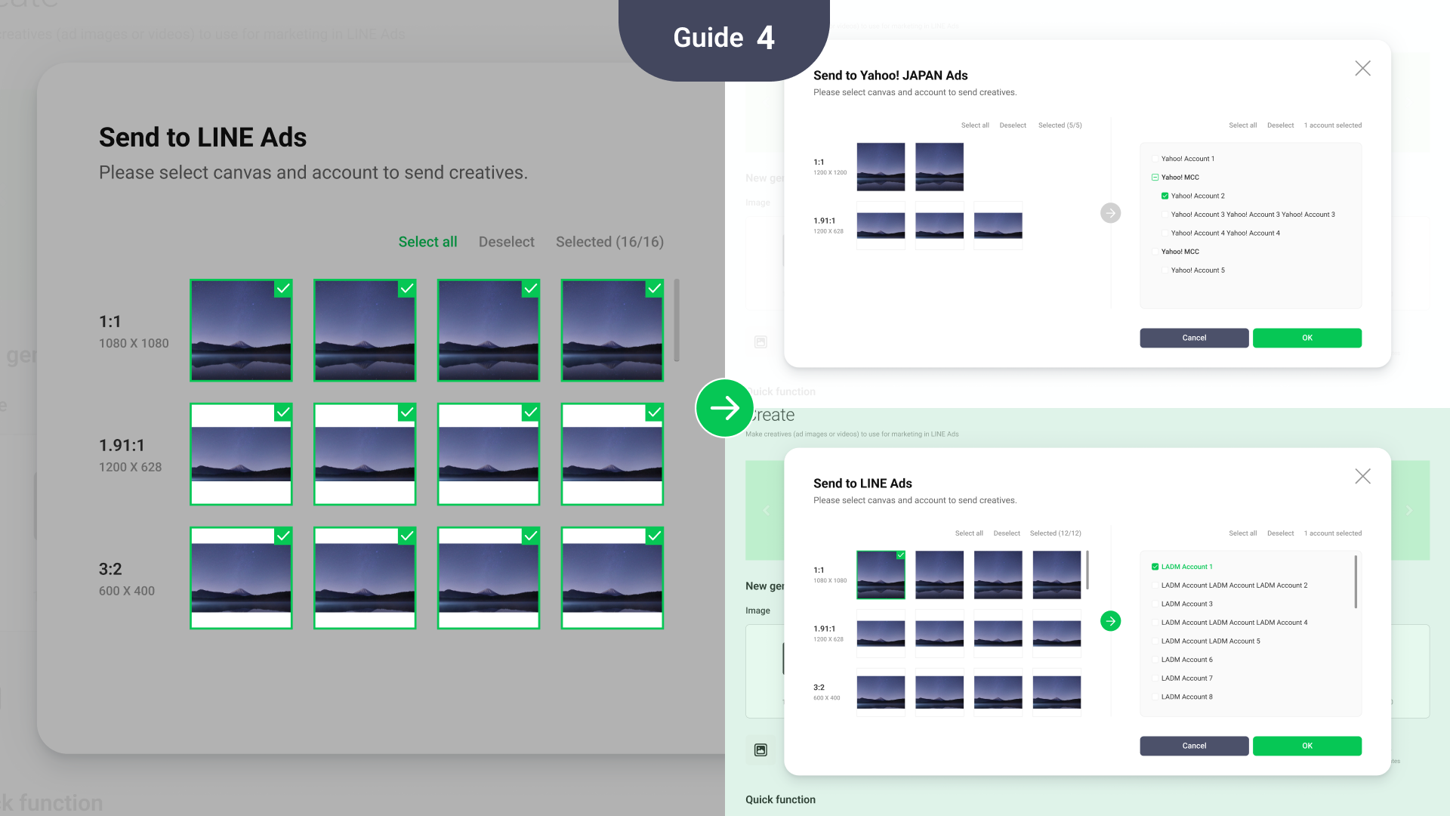Click OK in the small LINE Ads dialog
The width and height of the screenshot is (1450, 816).
1307,746
